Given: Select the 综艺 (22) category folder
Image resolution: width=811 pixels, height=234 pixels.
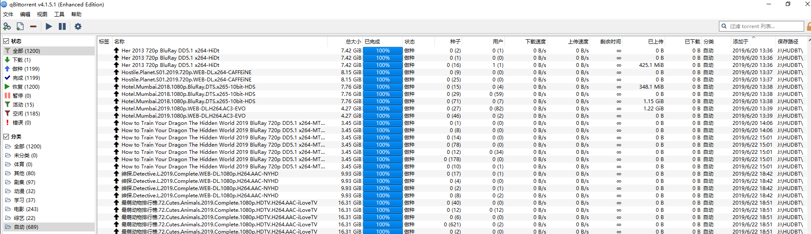Looking at the screenshot, I should pyautogui.click(x=49, y=218).
